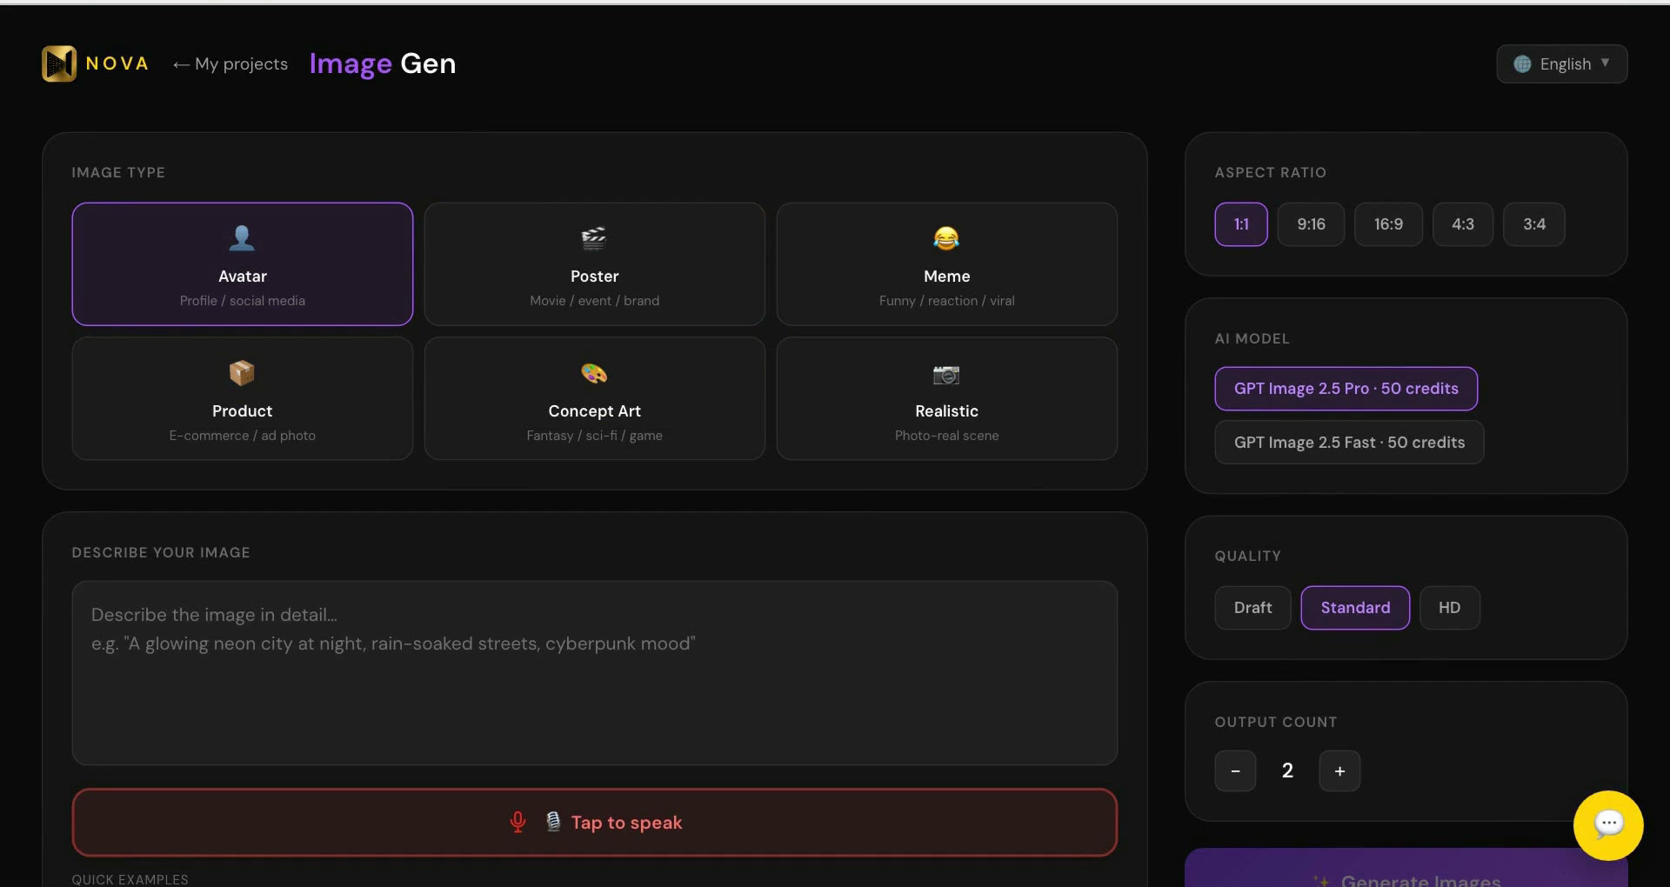Click the red microphone icon
This screenshot has height=887, width=1670.
pyautogui.click(x=518, y=823)
